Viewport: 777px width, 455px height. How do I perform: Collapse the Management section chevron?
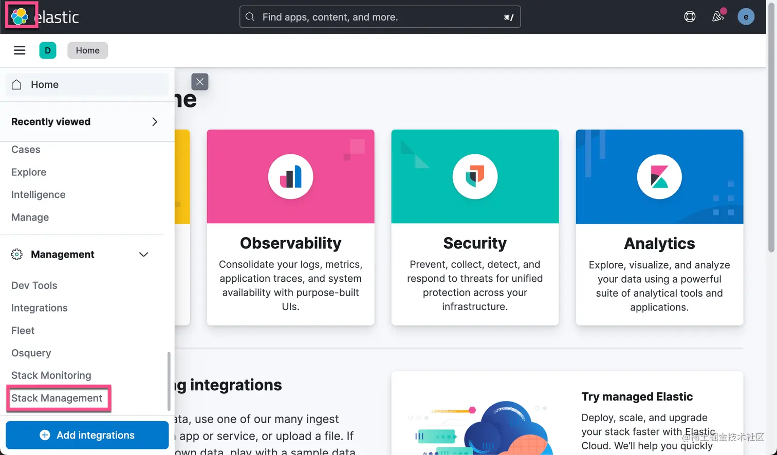point(143,254)
